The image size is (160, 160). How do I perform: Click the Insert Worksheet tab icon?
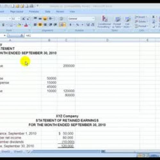[x=28, y=152]
